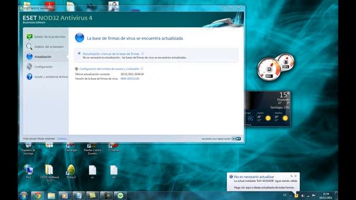Select the Dofus 2 desktop shortcut
The width and height of the screenshot is (356, 200).
click(71, 172)
